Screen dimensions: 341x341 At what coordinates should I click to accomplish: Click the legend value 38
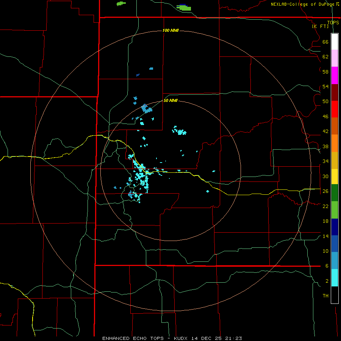coord(325,146)
